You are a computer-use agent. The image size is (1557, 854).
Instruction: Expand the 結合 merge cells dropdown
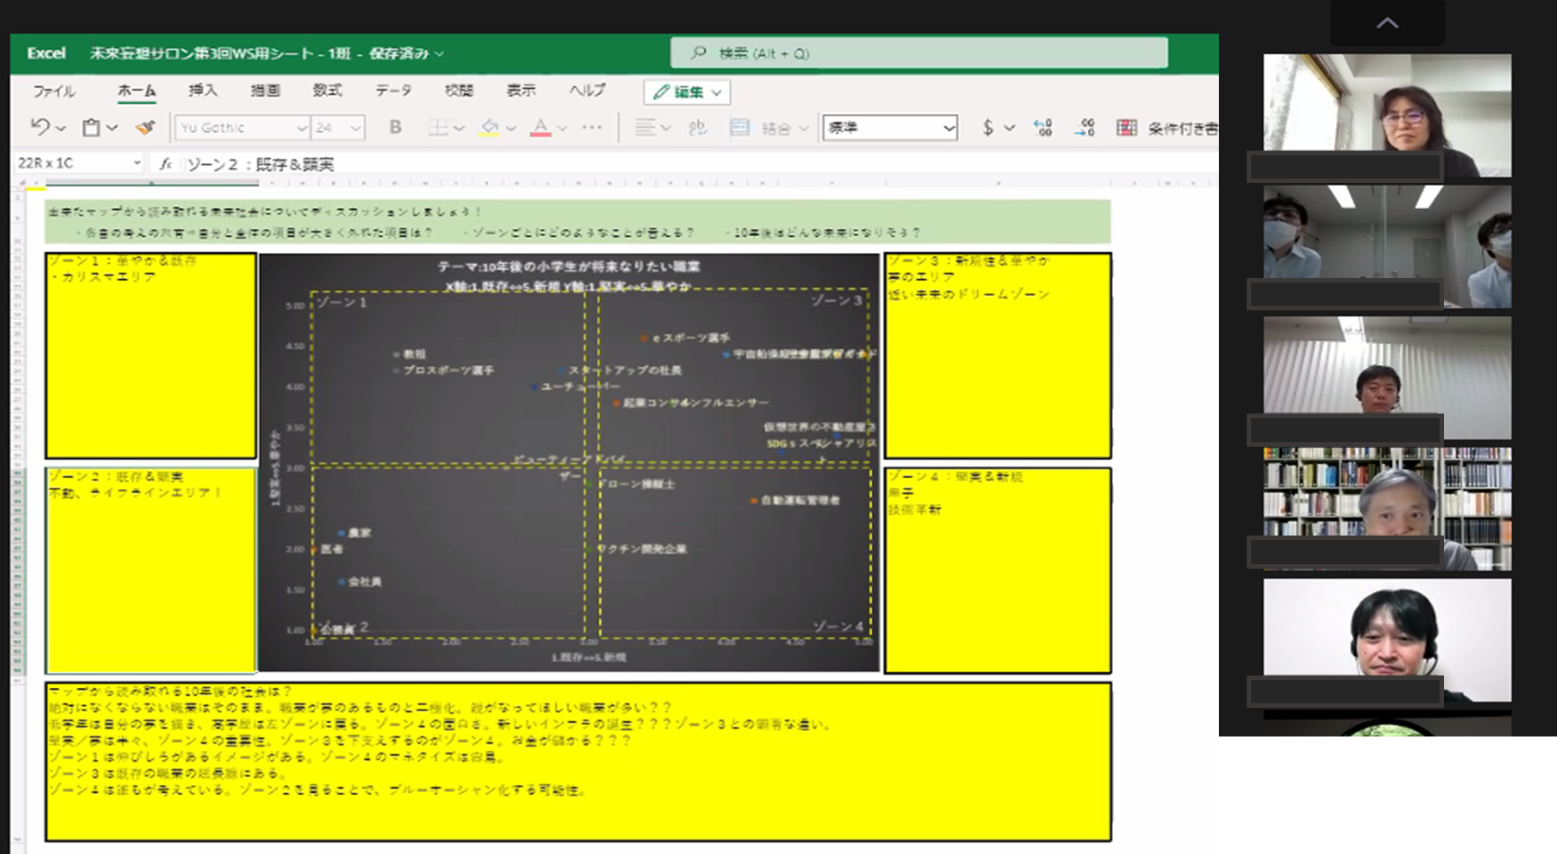coord(804,127)
